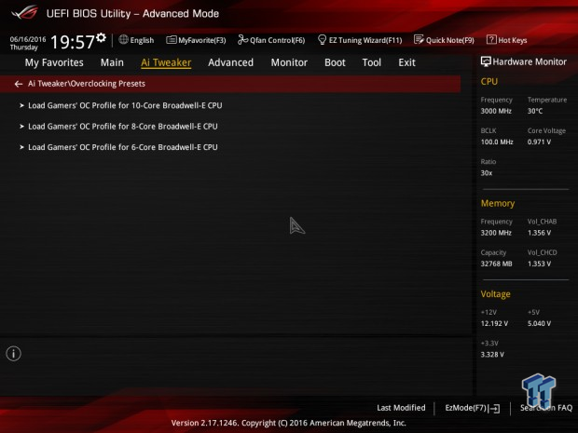This screenshot has height=433, width=578.
Task: Click the Hot Keys question mark icon
Action: pos(491,39)
